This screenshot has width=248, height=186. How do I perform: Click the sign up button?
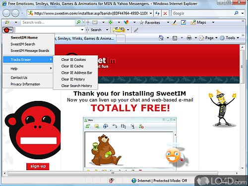[38, 166]
